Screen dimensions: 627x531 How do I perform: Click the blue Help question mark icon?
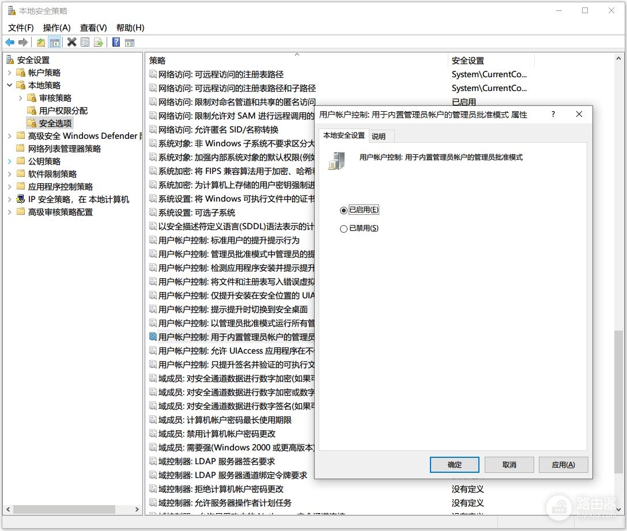tap(116, 42)
